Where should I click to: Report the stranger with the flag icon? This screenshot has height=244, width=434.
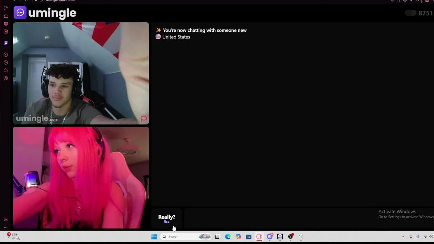tap(144, 119)
